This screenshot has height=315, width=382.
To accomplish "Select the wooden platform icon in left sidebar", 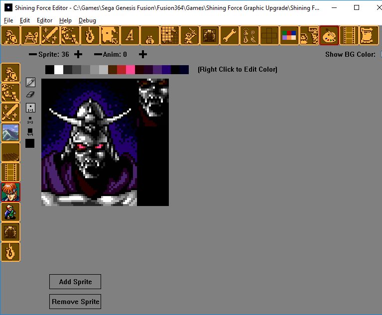I will (x=10, y=152).
